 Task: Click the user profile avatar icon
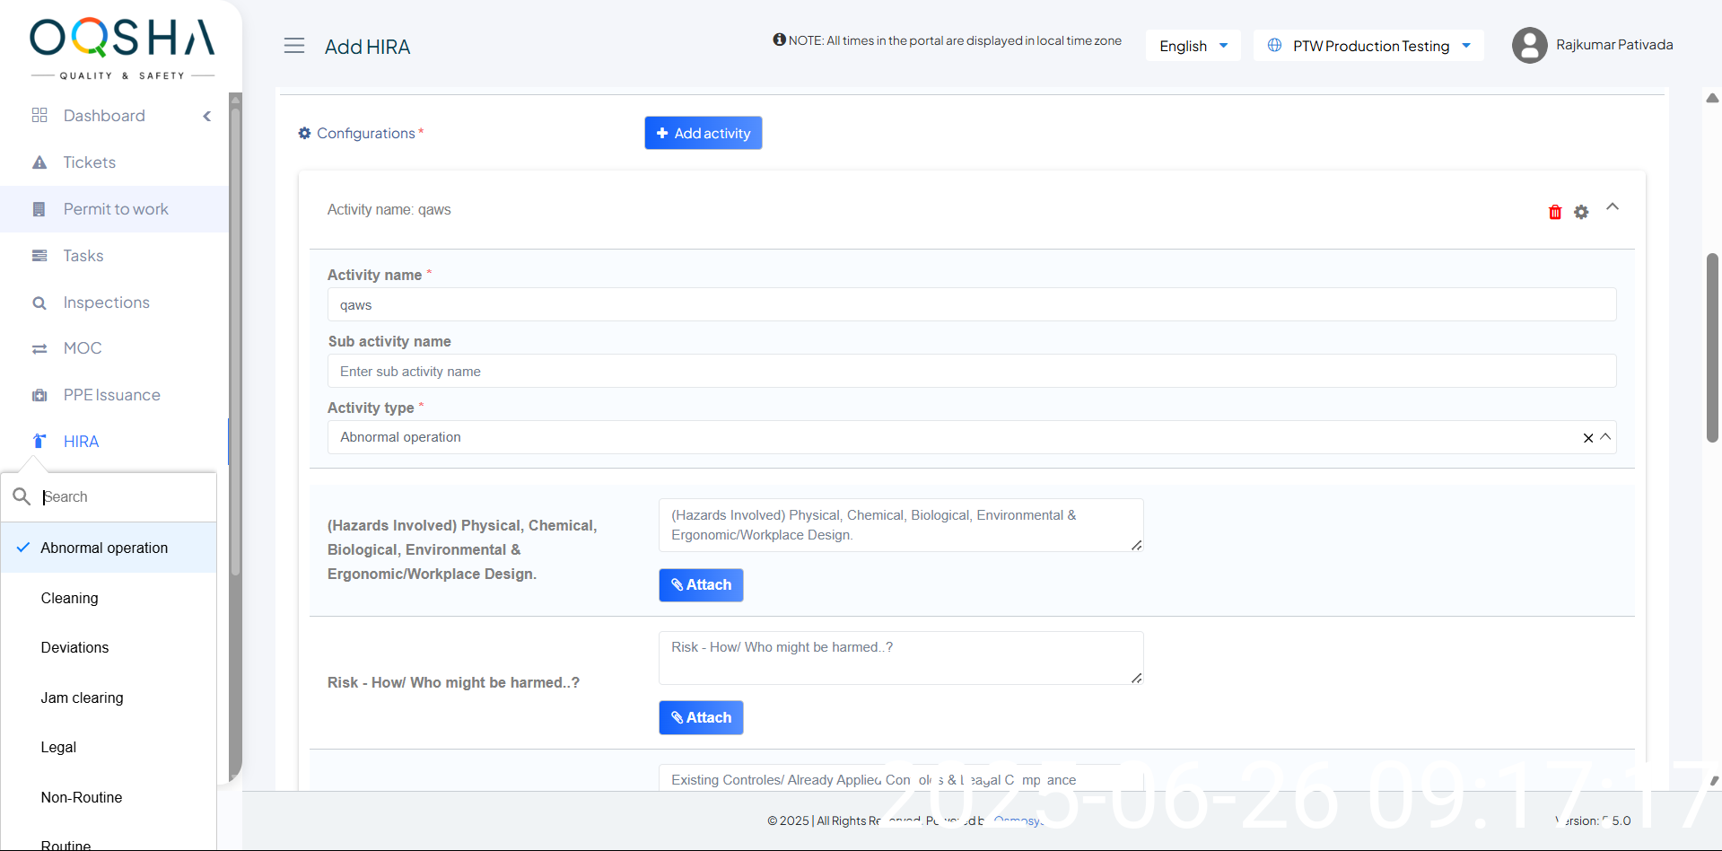coord(1529,45)
